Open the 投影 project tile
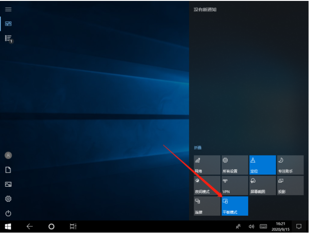Viewport: 309px width, 233px height. [x=290, y=185]
